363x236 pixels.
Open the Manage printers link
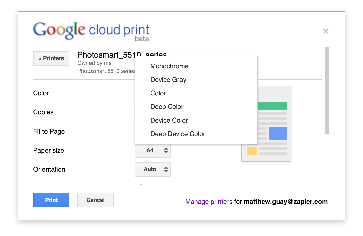(x=209, y=202)
